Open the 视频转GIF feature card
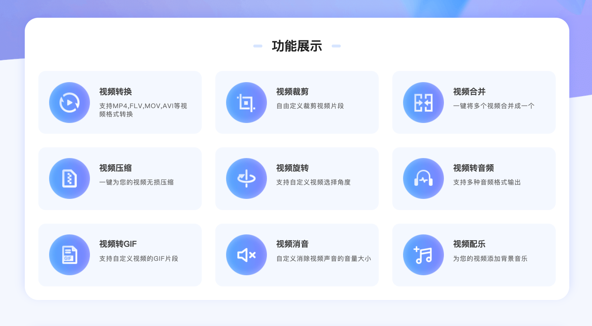Image resolution: width=592 pixels, height=326 pixels. (x=120, y=255)
